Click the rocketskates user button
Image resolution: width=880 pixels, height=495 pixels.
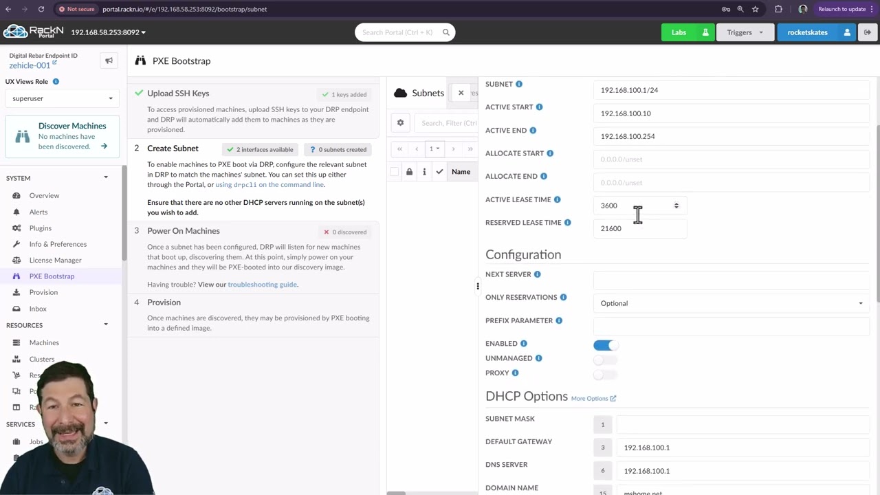(816, 32)
